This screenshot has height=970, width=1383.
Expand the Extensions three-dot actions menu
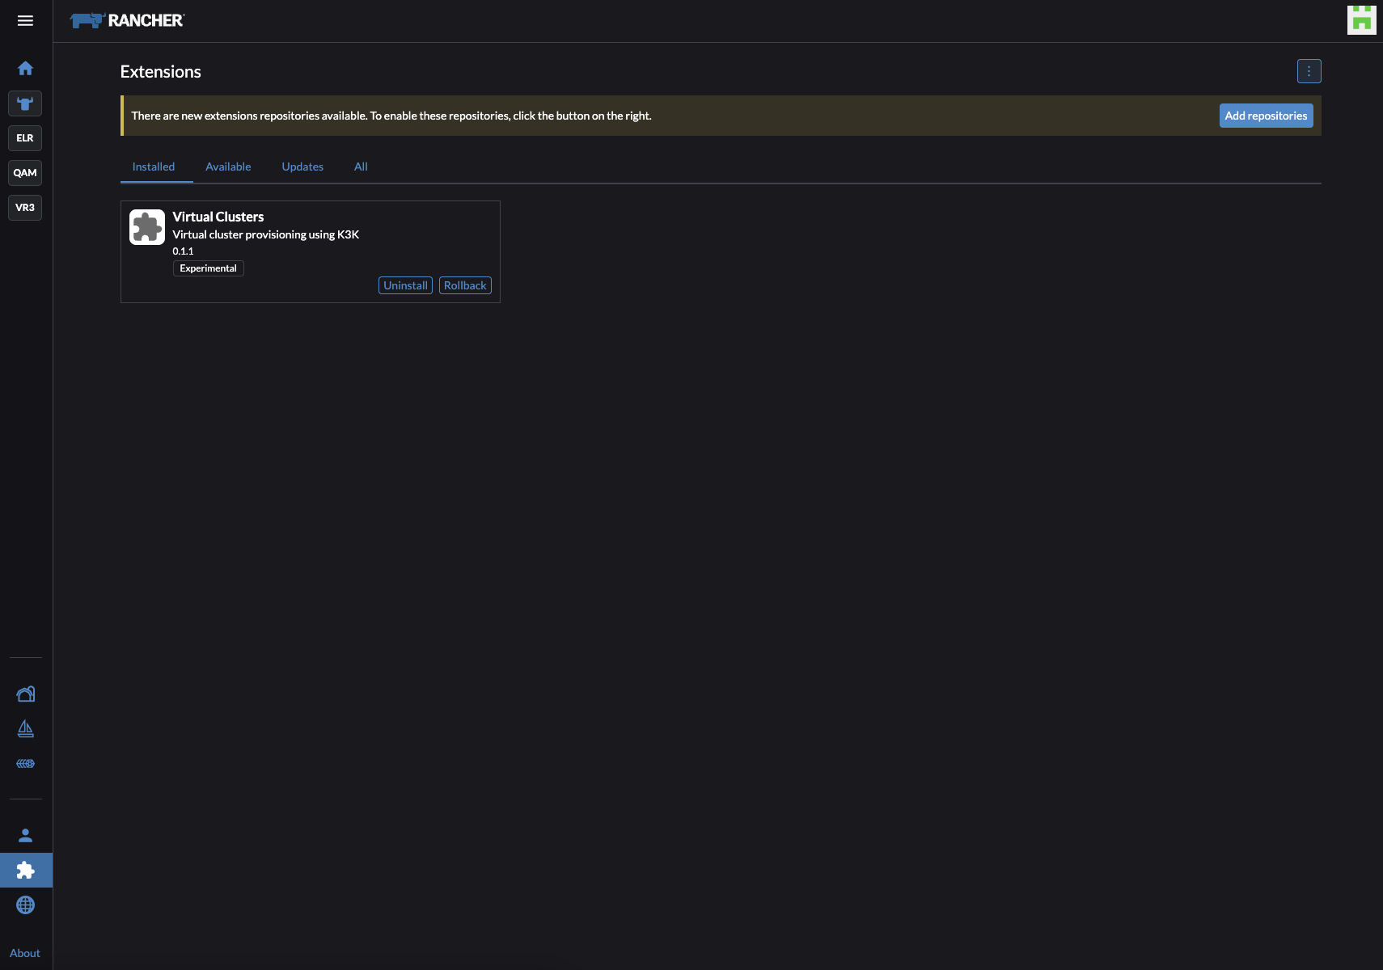[x=1309, y=71]
